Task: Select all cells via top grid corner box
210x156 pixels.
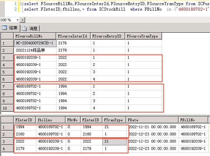Action: [7, 36]
